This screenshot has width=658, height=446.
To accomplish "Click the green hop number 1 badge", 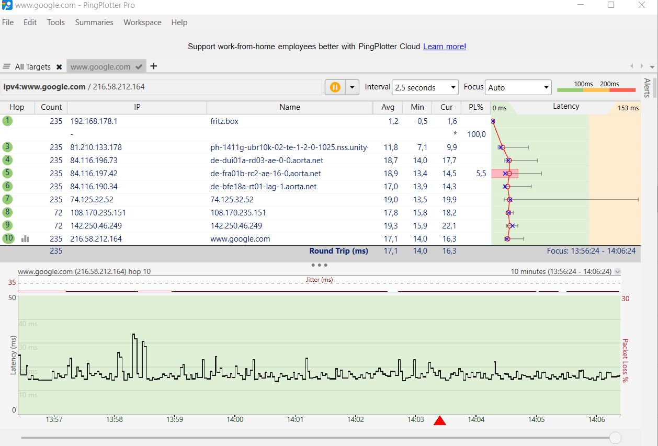I will pyautogui.click(x=7, y=120).
